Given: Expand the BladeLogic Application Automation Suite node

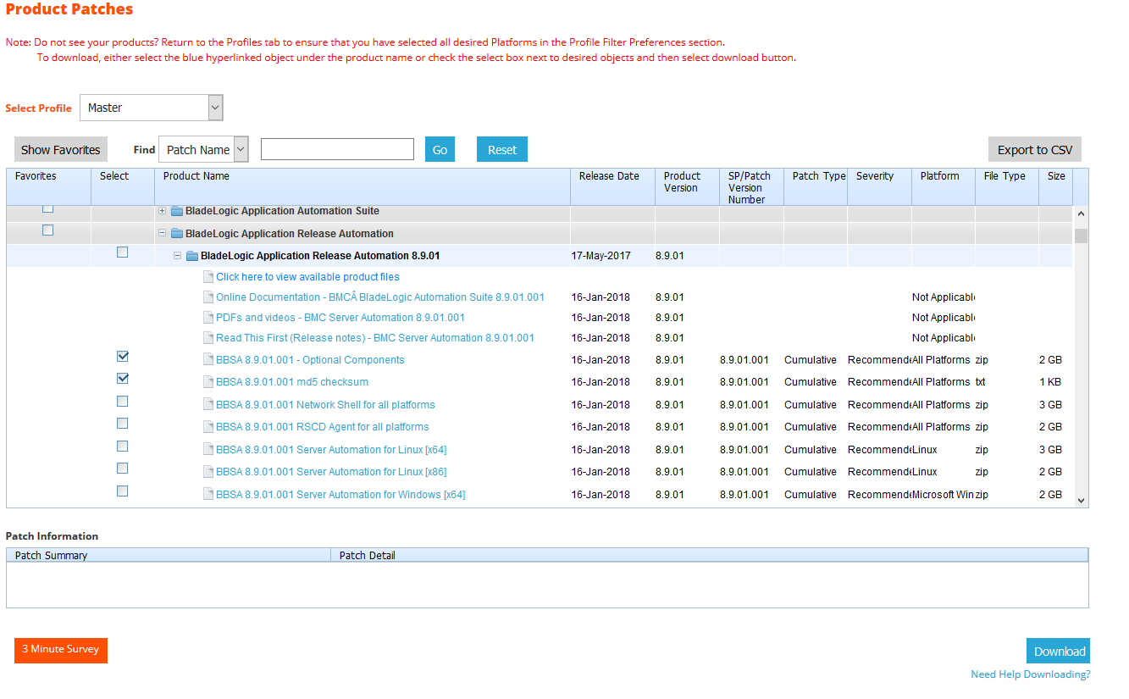Looking at the screenshot, I should coord(163,211).
